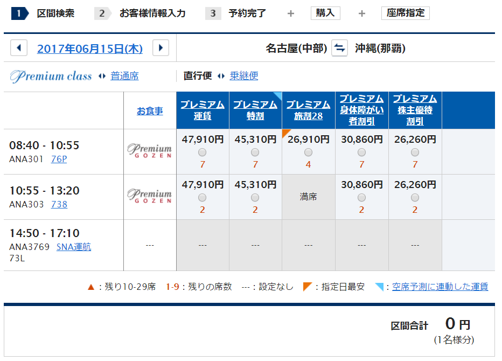This screenshot has height=361, width=502.
Task: Click 区間合計 0円 total
Action: point(430,324)
